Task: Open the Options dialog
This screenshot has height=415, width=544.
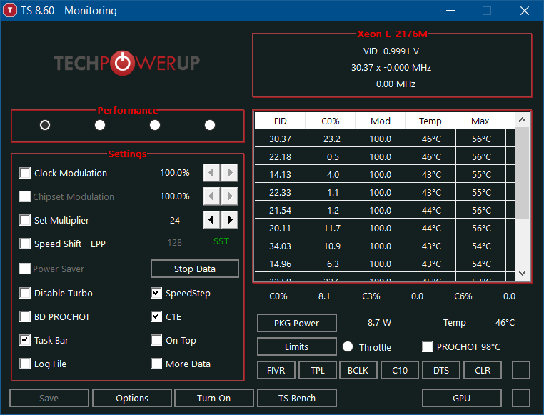Action: (x=132, y=398)
